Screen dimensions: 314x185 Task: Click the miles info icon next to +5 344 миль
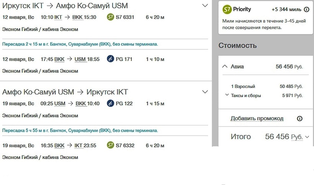[x=306, y=10]
